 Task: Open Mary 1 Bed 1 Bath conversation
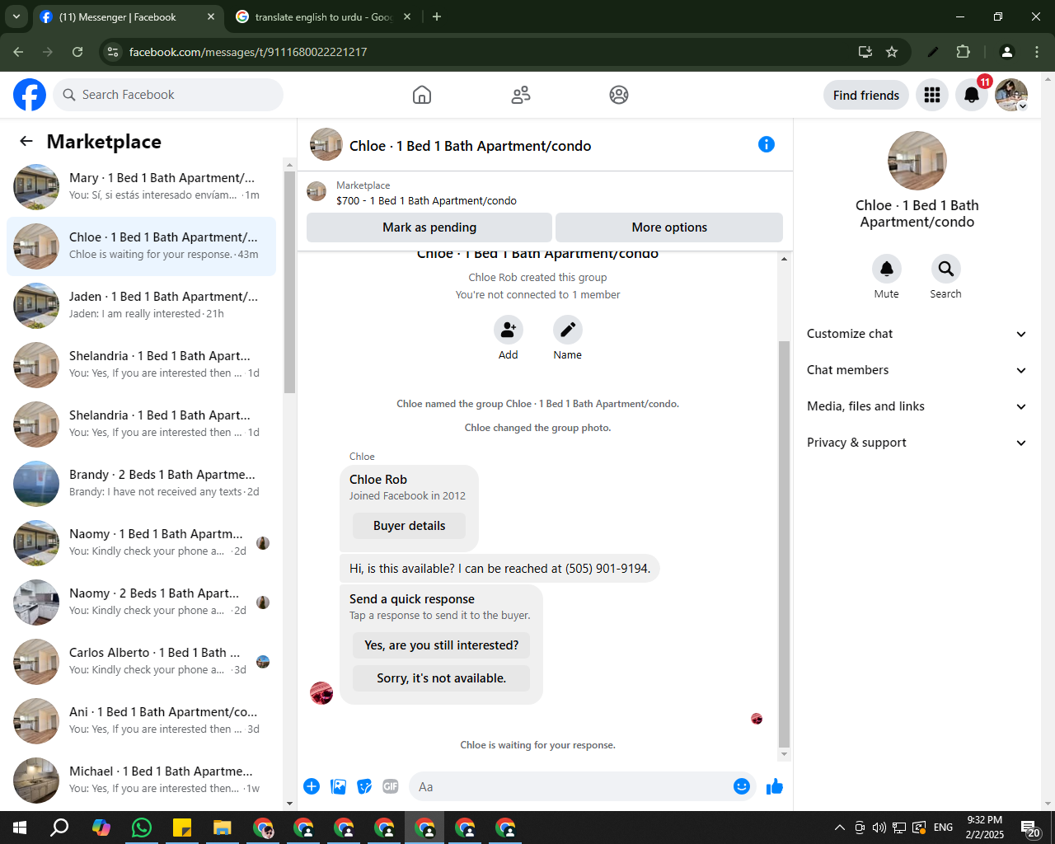tap(141, 187)
